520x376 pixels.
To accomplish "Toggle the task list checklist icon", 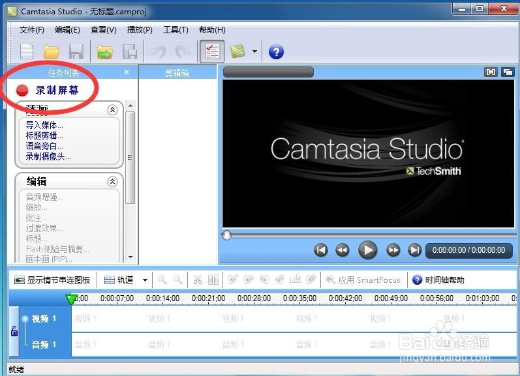I will pos(212,51).
